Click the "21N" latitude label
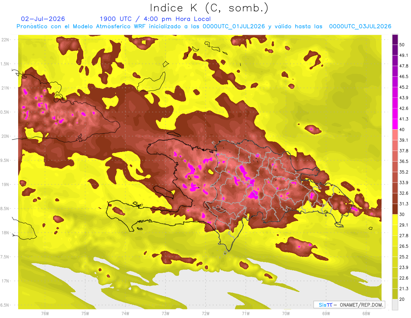Screen dimensions: 411x318 [x=5, y=88]
